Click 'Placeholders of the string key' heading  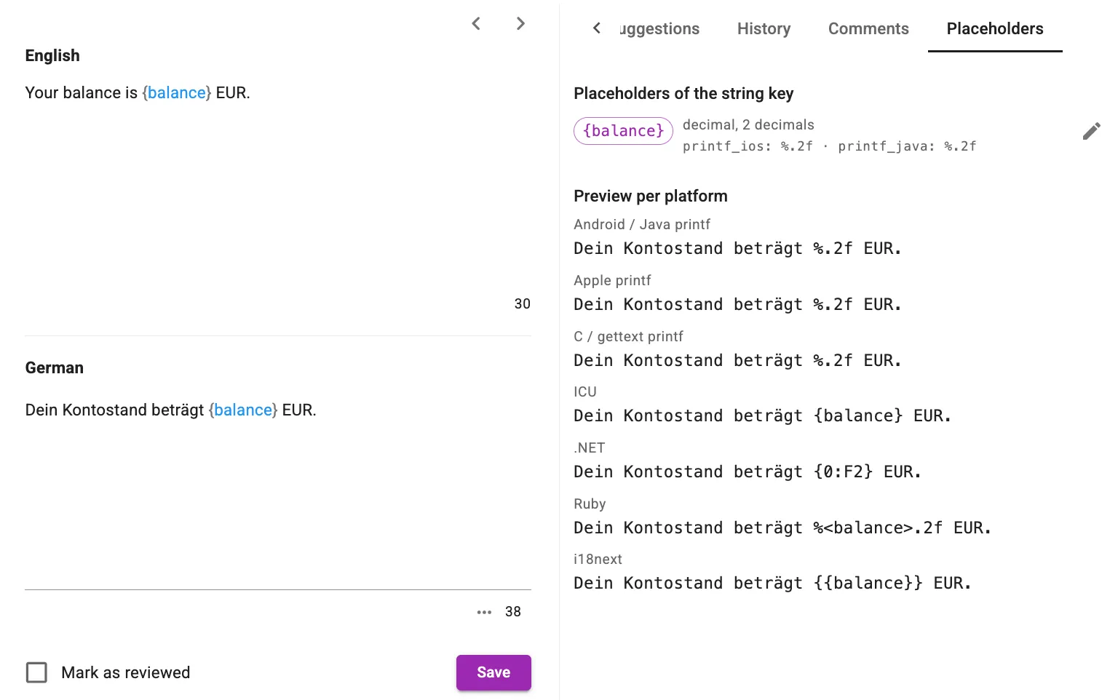[x=683, y=94]
